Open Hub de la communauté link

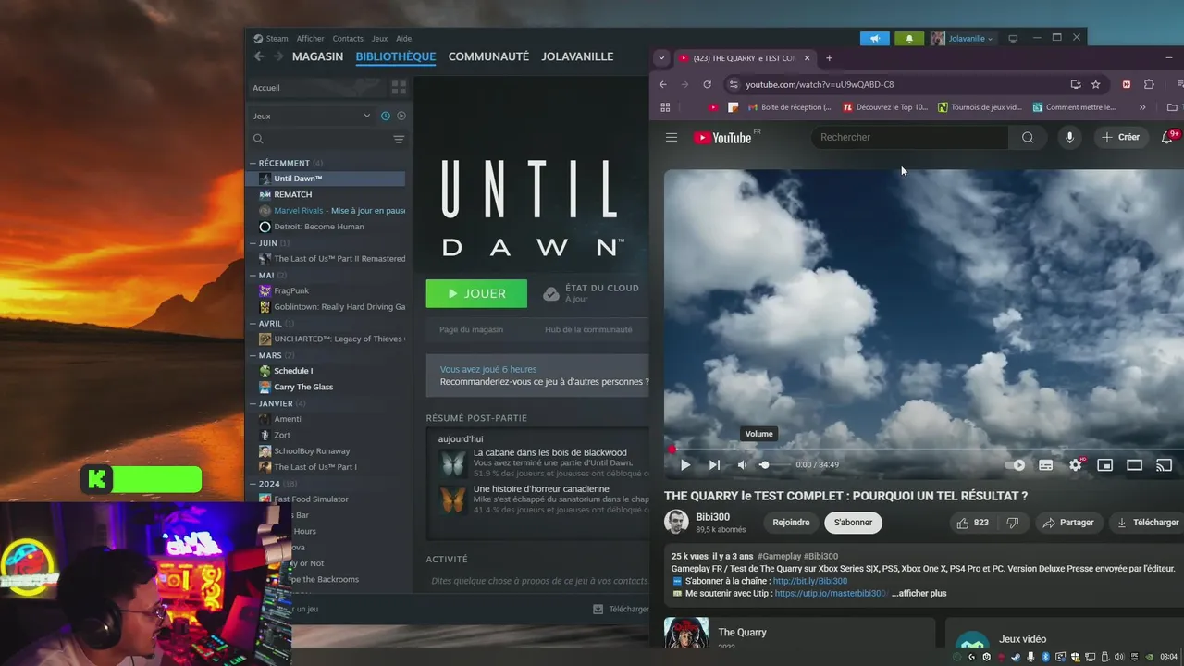[x=588, y=329]
